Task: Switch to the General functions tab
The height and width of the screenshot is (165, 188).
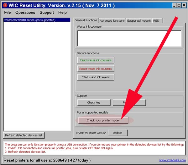Action: point(86,20)
